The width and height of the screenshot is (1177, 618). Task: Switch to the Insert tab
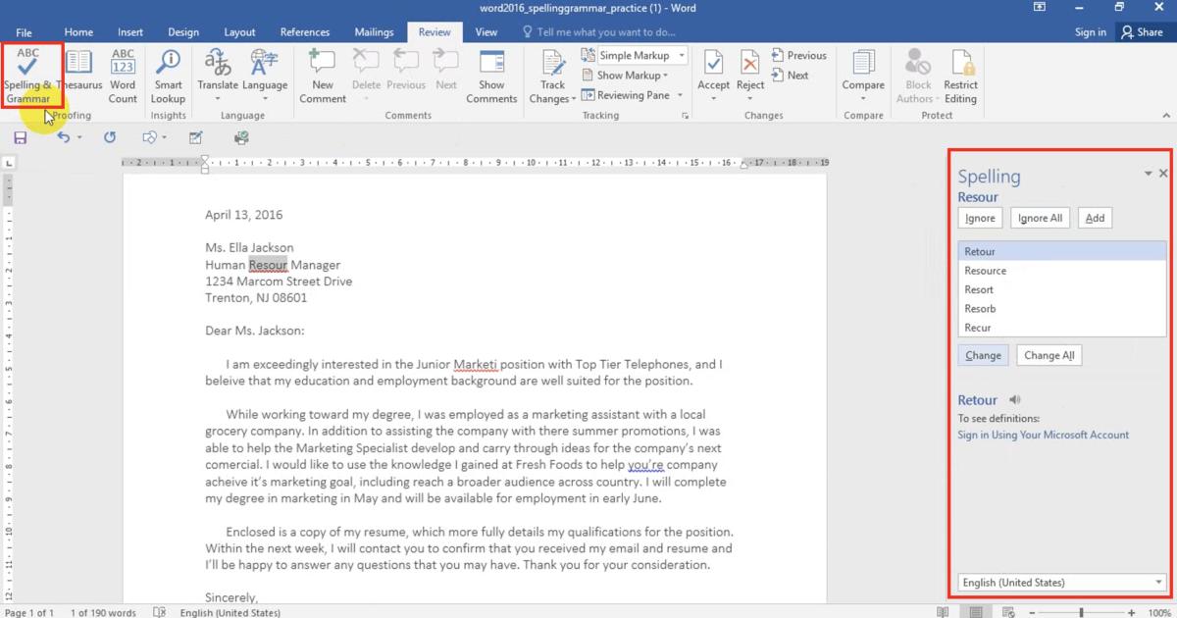coord(130,32)
